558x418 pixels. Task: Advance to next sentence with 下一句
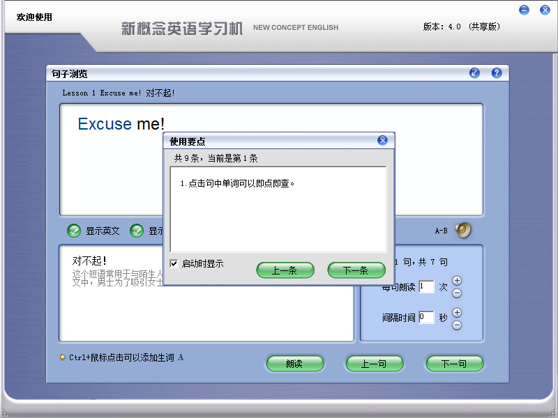(x=455, y=363)
